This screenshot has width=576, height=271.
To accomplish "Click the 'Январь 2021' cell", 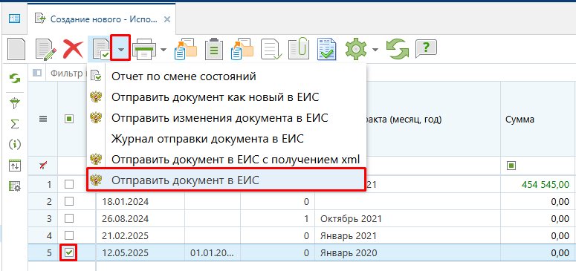I will click(408, 235).
